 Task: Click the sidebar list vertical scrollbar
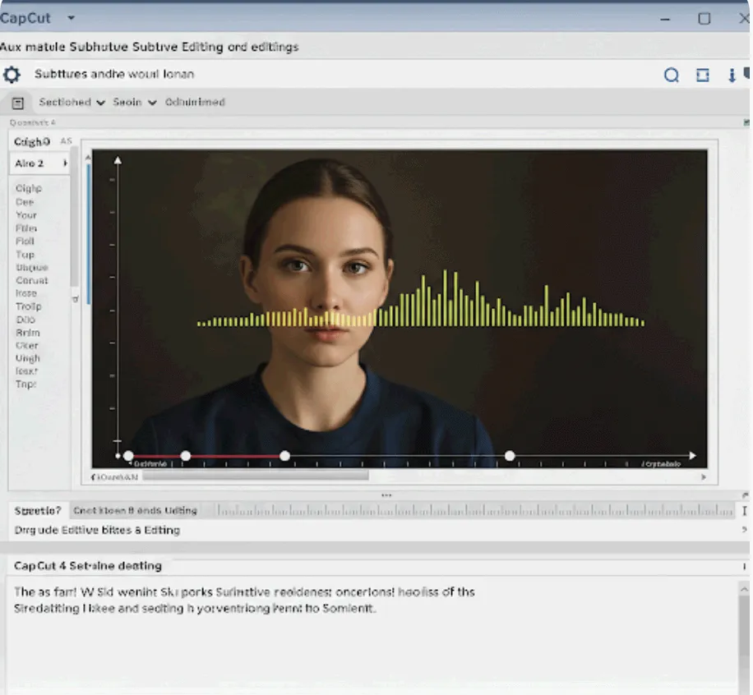point(75,216)
